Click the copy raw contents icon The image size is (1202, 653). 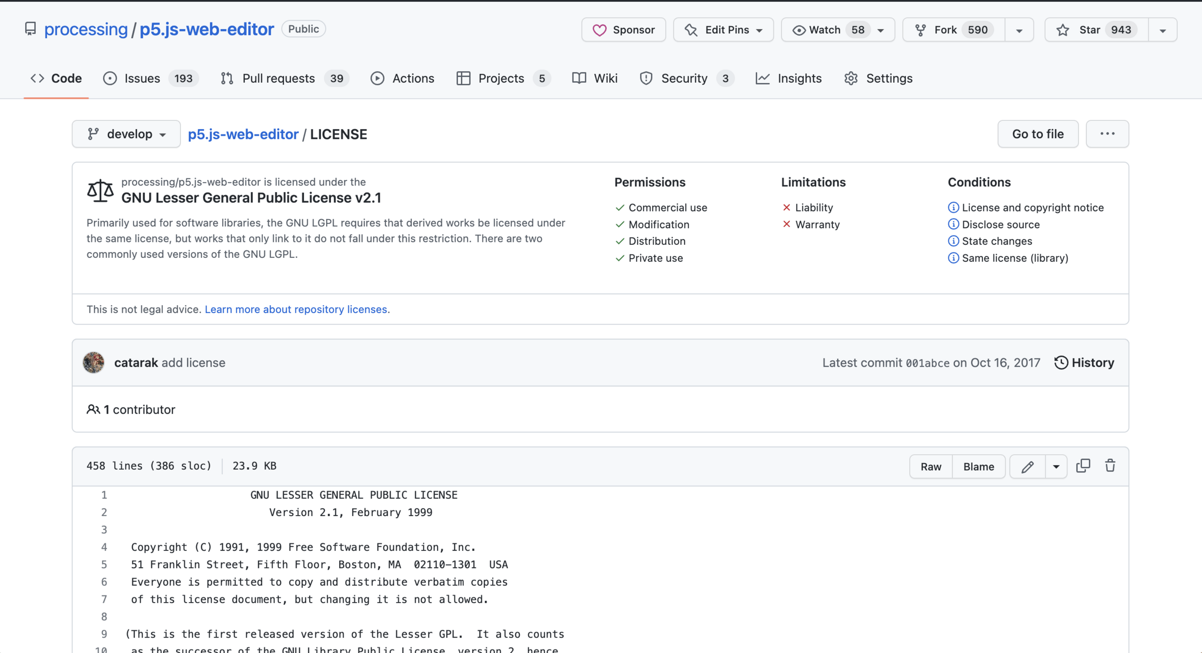click(x=1083, y=466)
